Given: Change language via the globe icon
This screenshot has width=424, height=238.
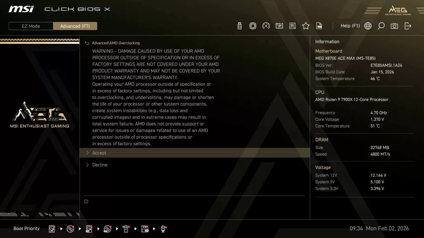Looking at the screenshot, I should click(368, 26).
